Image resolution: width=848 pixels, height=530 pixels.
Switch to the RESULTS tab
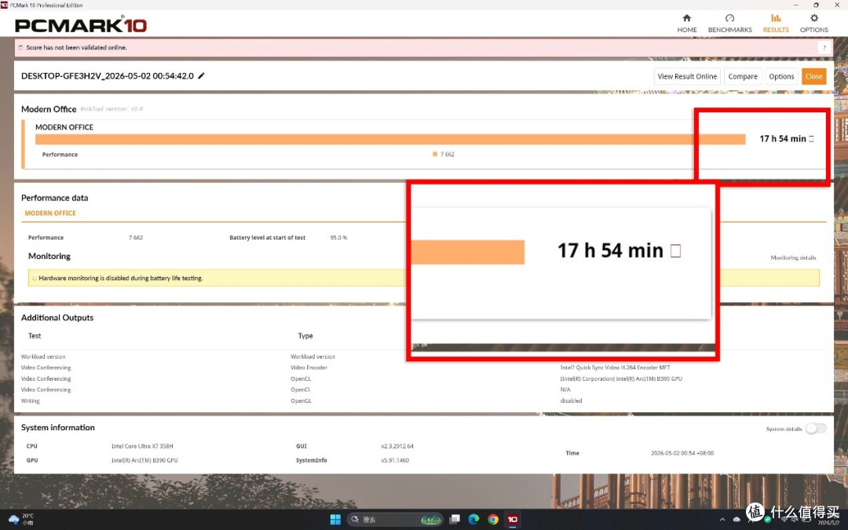[x=776, y=24]
